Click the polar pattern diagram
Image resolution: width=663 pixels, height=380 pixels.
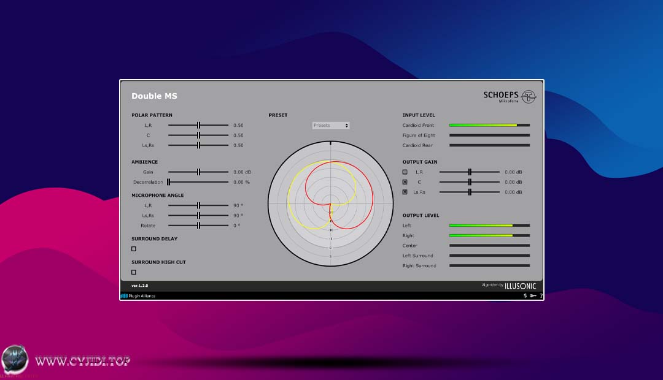(x=331, y=203)
